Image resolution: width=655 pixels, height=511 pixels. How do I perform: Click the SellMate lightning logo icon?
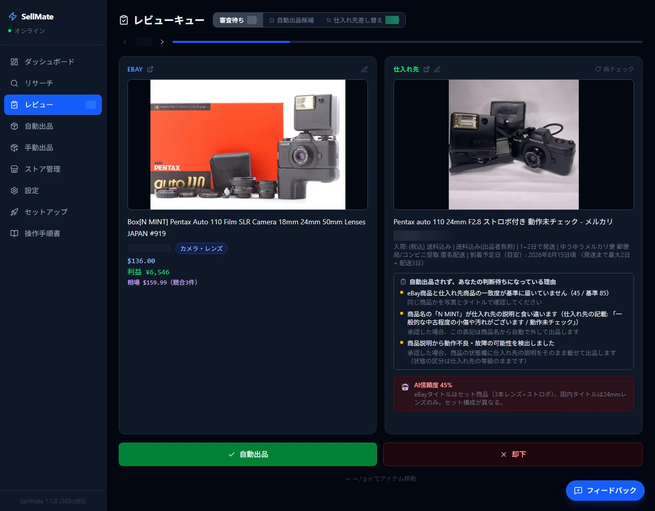[x=13, y=17]
